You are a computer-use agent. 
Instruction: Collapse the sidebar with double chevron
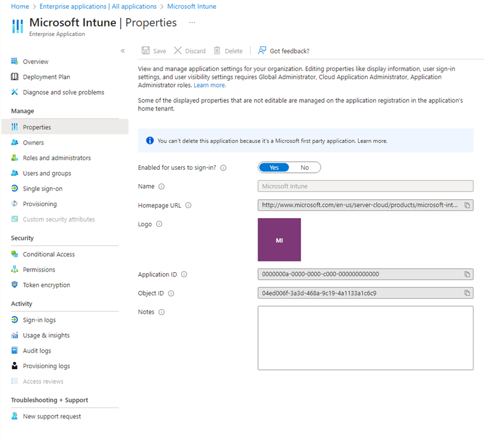(x=122, y=51)
